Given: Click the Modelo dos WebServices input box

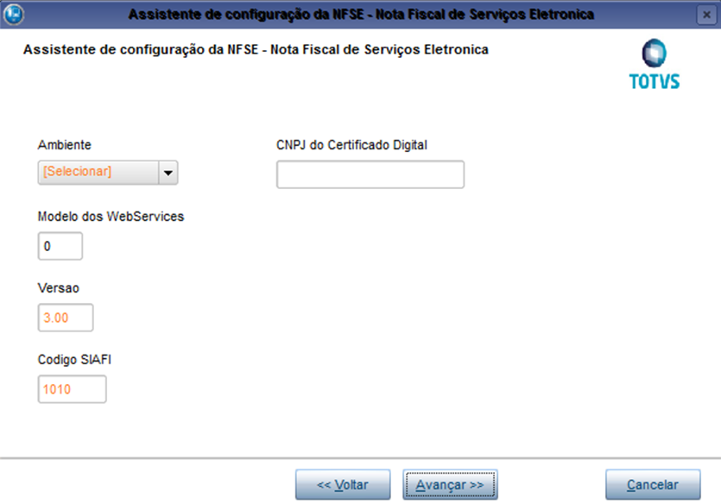Looking at the screenshot, I should tap(60, 246).
